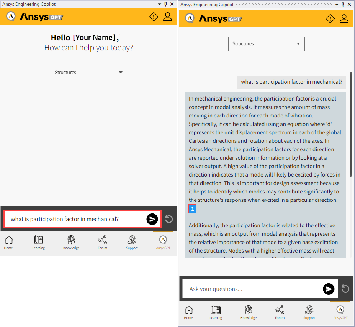Send the typed question in left panel
355x327 pixels.
click(152, 219)
